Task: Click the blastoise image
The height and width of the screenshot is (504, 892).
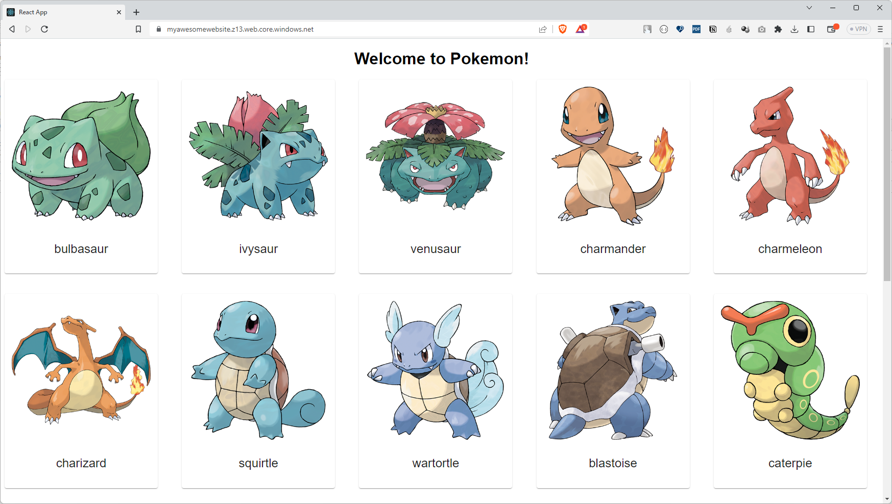Action: (613, 370)
